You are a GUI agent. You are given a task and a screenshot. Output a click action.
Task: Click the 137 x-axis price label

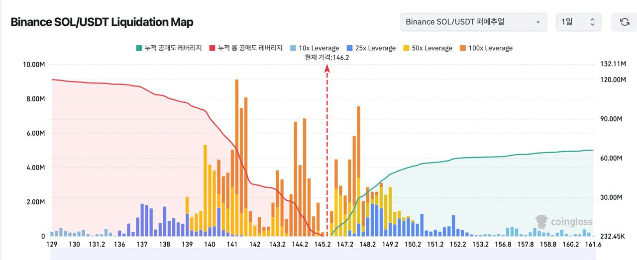point(142,245)
